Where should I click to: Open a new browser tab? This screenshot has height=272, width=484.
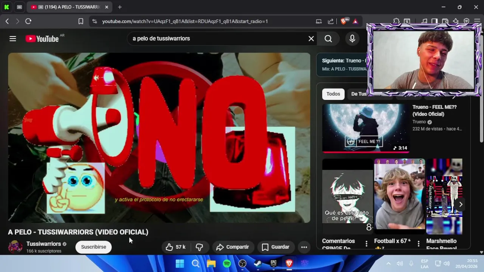pyautogui.click(x=119, y=7)
